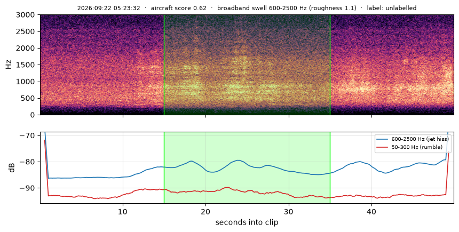Click the red rumble curve peak near 23 seconds
This screenshot has width=459, height=232.
(227, 187)
